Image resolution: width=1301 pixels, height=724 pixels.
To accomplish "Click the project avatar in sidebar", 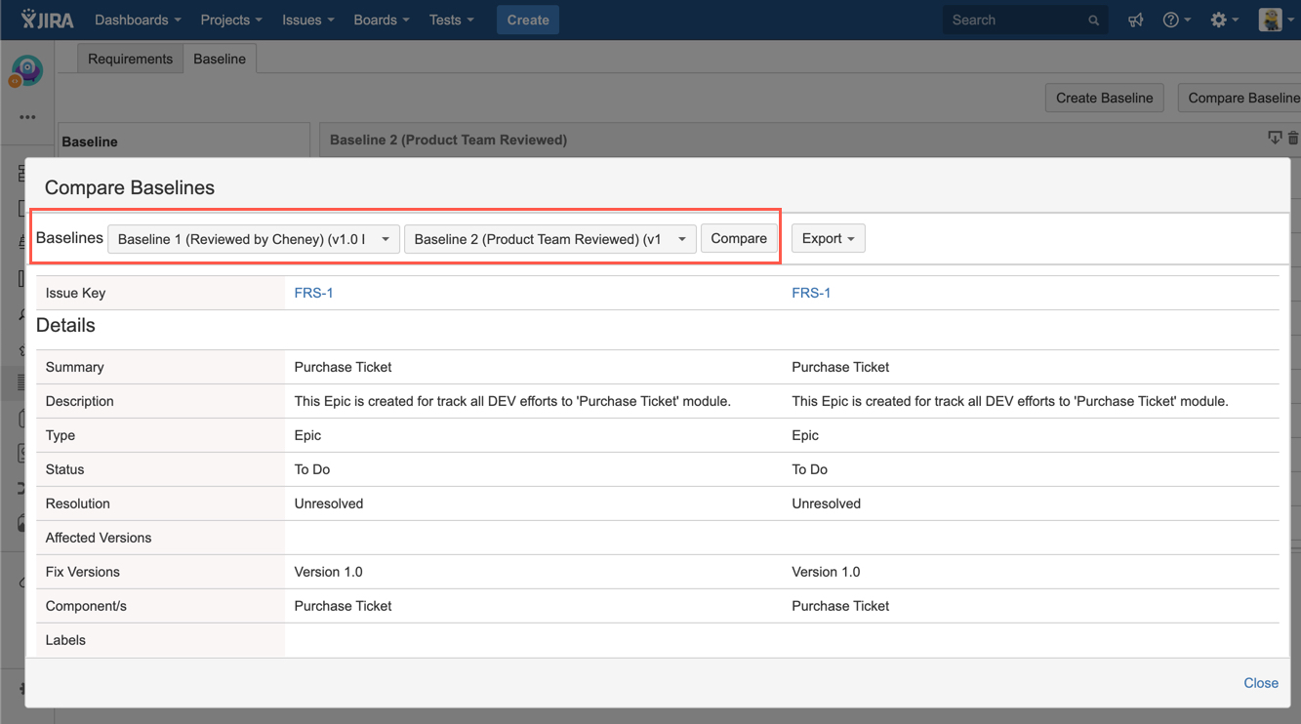I will pos(26,70).
